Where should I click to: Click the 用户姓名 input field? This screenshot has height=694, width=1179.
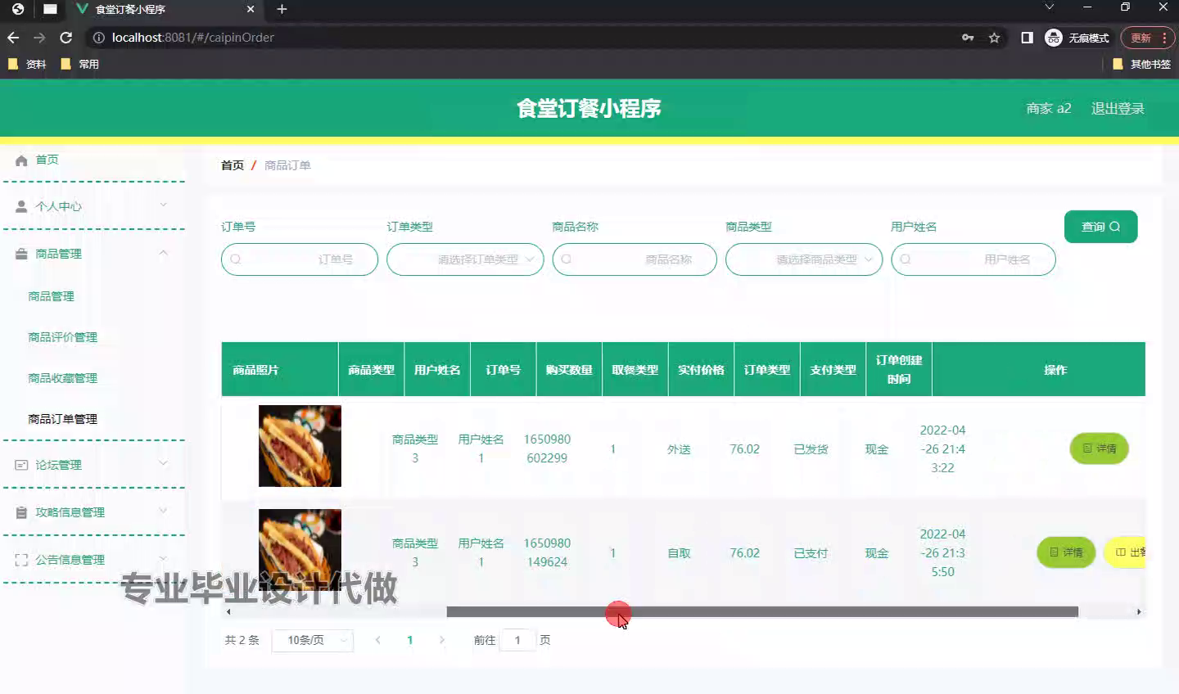click(x=973, y=259)
